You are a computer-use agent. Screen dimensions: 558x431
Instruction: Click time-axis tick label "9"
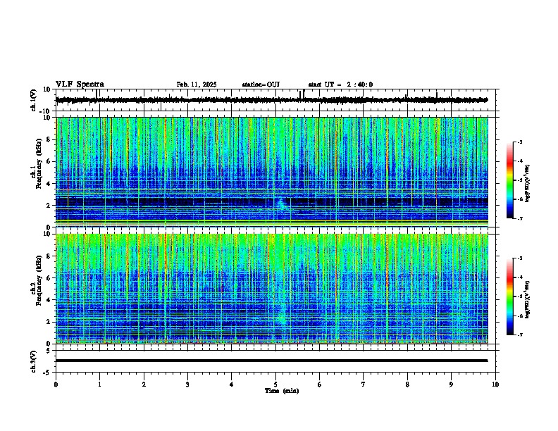coord(451,385)
